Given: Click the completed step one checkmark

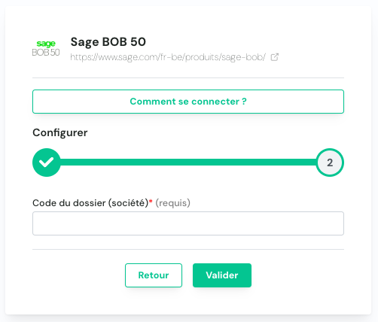Looking at the screenshot, I should (47, 163).
